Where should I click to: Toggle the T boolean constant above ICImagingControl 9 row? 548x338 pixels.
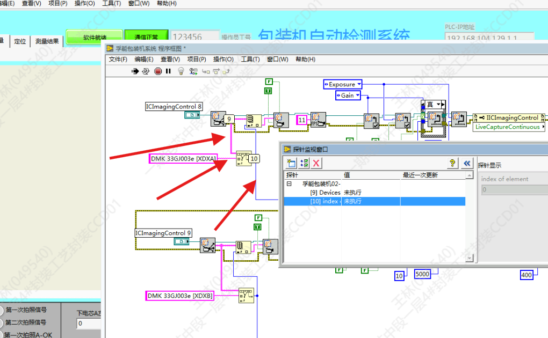(257, 227)
